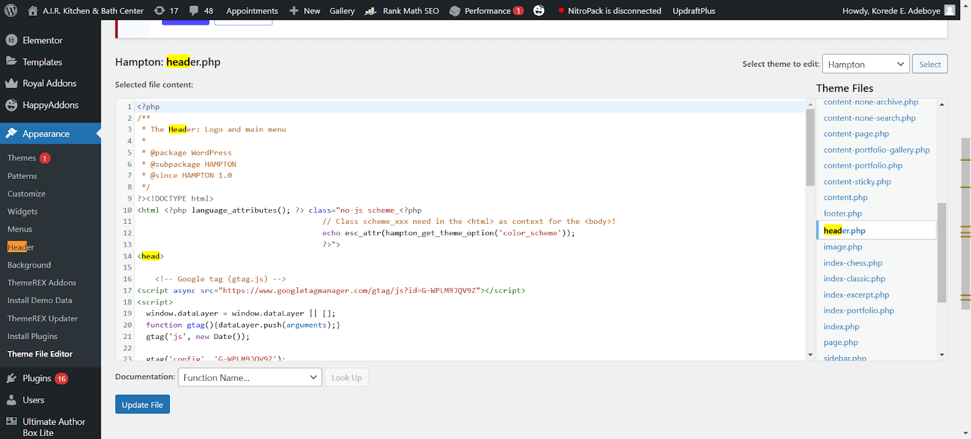Expand the Select theme to edit dropdown
Viewport: 971px width, 439px height.
(x=865, y=64)
